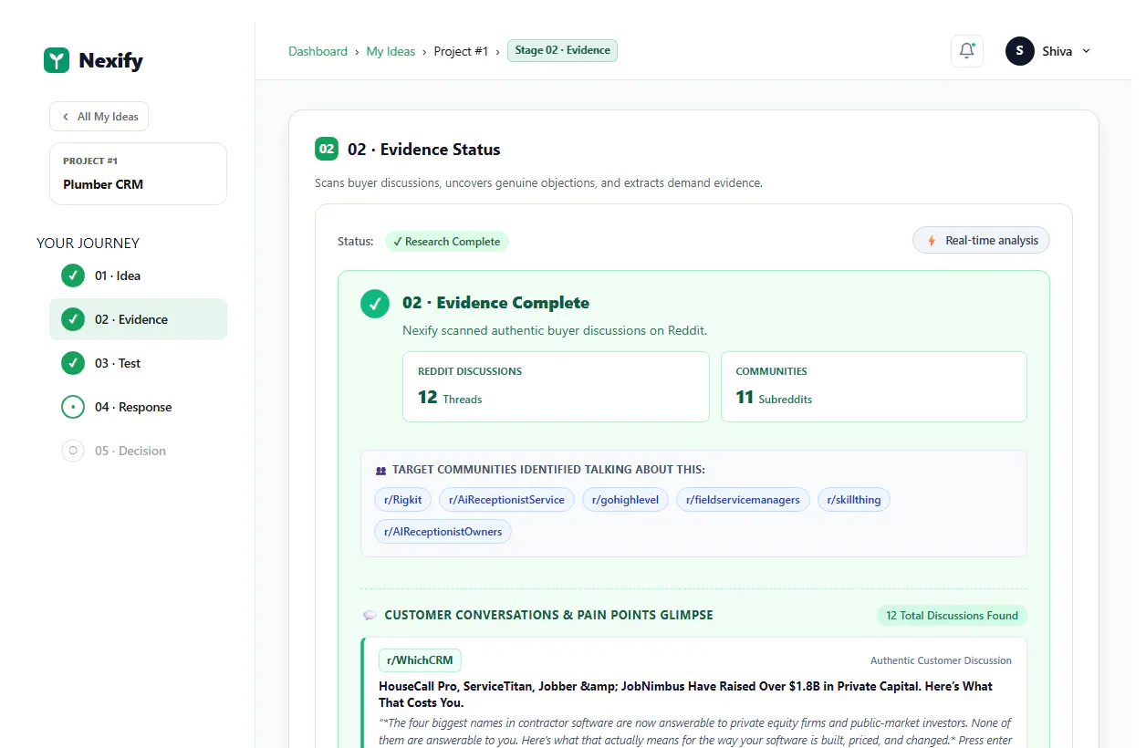Click the in-progress circle icon for 04 · Response
Viewport: 1146px width, 748px height.
pos(73,407)
